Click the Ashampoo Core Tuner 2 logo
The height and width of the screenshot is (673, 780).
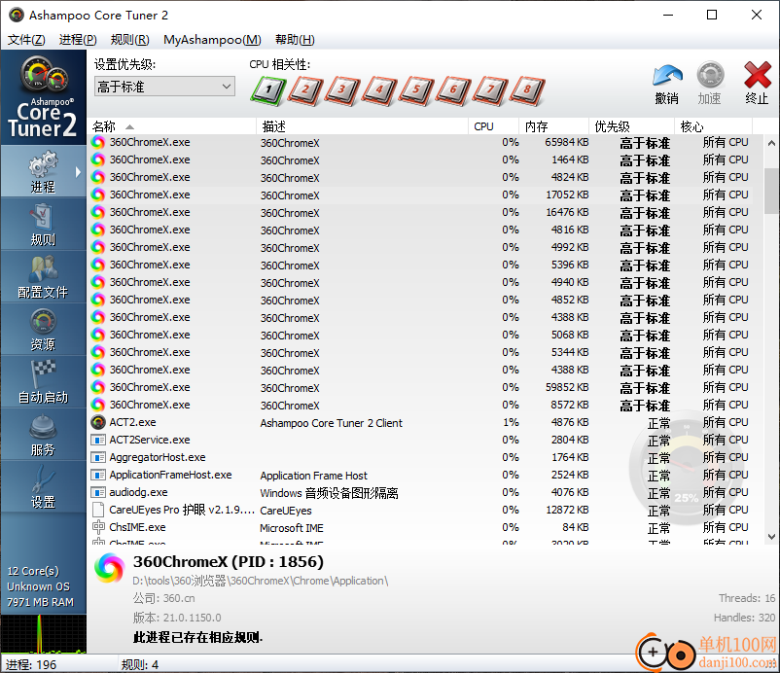[x=43, y=97]
